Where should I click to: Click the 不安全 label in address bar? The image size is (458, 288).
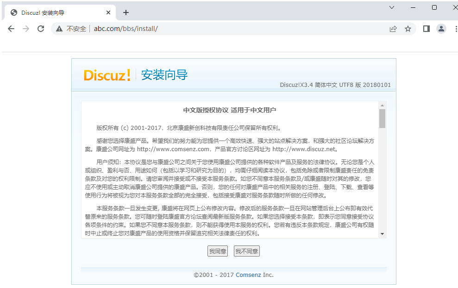tap(76, 29)
